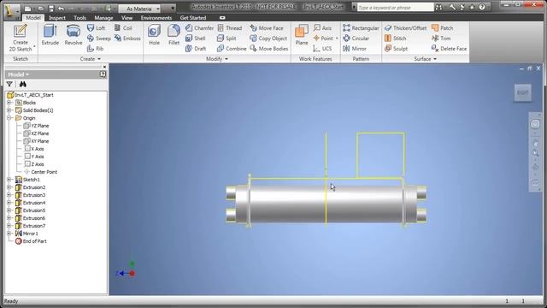Collapse the Origin folder node
The width and height of the screenshot is (547, 308).
[x=9, y=118]
